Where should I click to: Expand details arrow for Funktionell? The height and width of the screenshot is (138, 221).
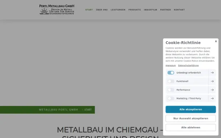click(212, 81)
